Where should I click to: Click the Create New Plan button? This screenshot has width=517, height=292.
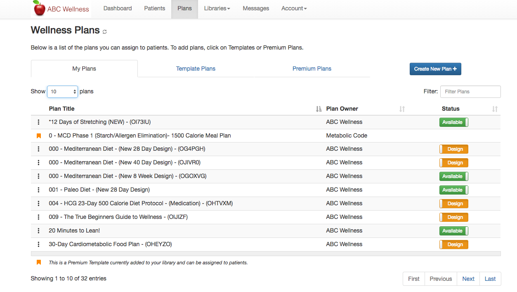435,69
